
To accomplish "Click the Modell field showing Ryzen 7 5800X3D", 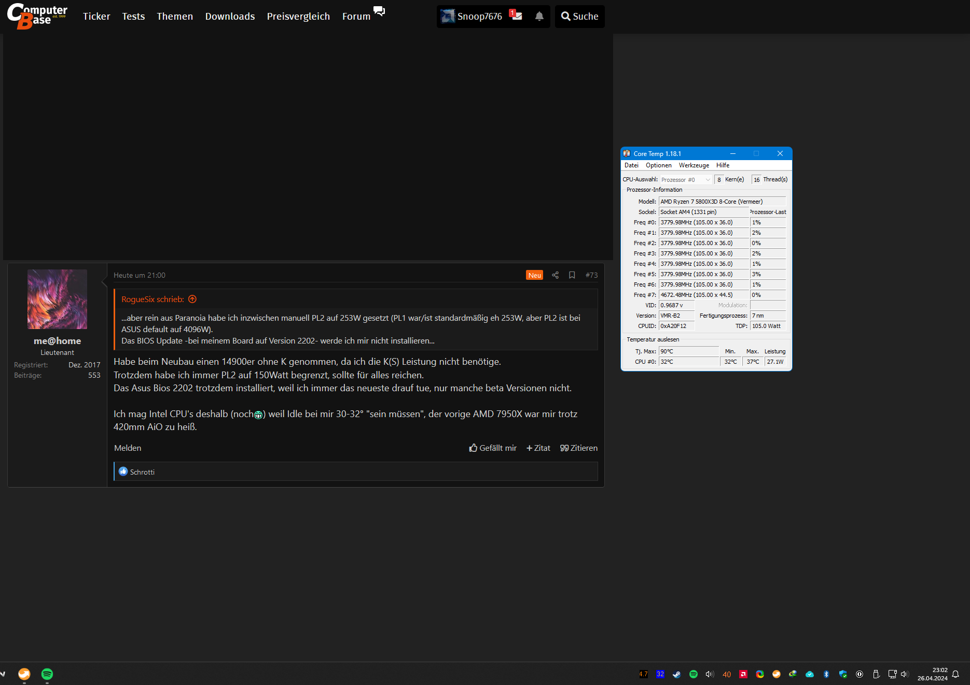I will (x=722, y=202).
